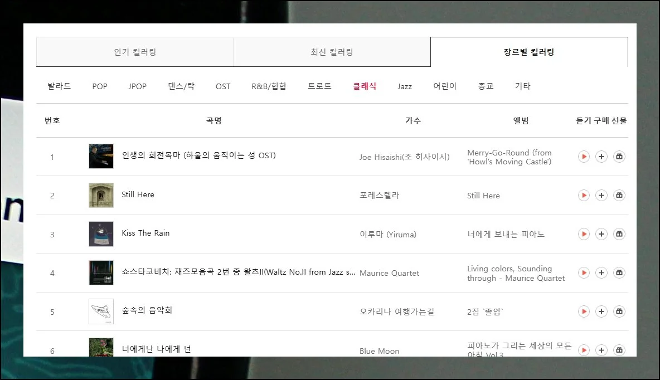Viewport: 660px width, 380px height.
Task: Select the 장르별 컬러링 tab
Action: coord(528,52)
